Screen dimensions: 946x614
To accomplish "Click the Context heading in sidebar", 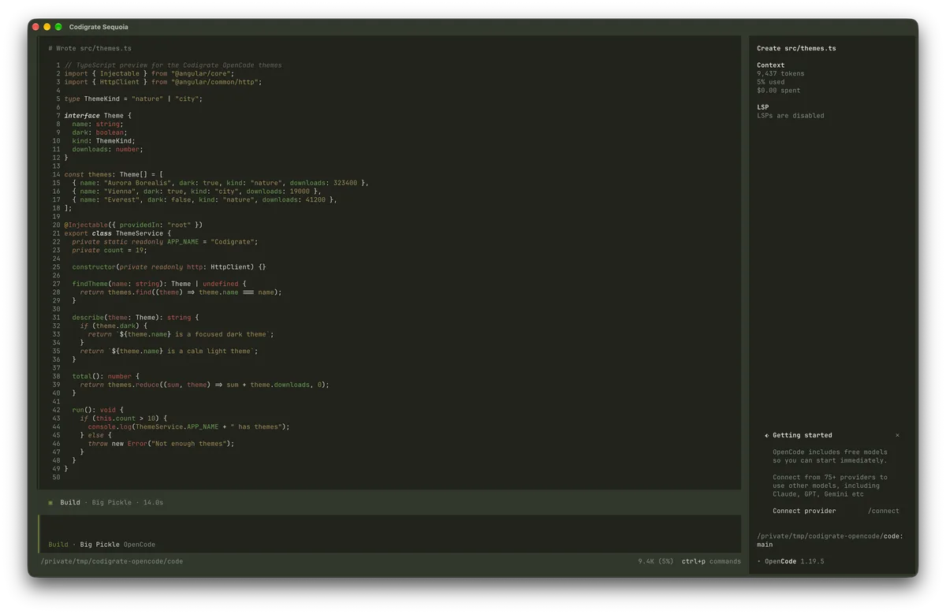I will pos(770,65).
